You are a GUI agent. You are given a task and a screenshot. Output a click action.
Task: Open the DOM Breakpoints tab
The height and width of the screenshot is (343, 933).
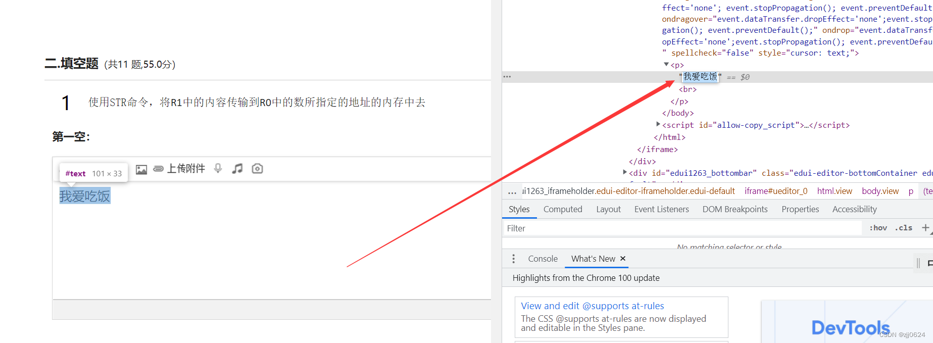tap(735, 209)
